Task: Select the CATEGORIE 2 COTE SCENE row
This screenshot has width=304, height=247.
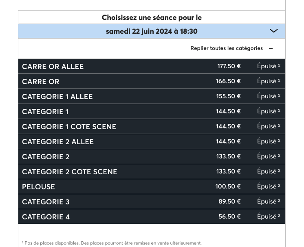Action: (152, 171)
